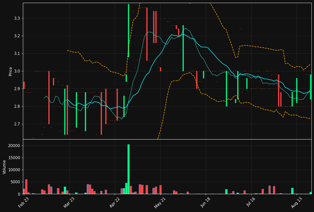
Task: Pick the Jun 18 date label
Action: pos(205,202)
